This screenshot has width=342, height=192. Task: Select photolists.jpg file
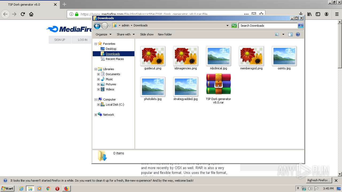(x=153, y=89)
